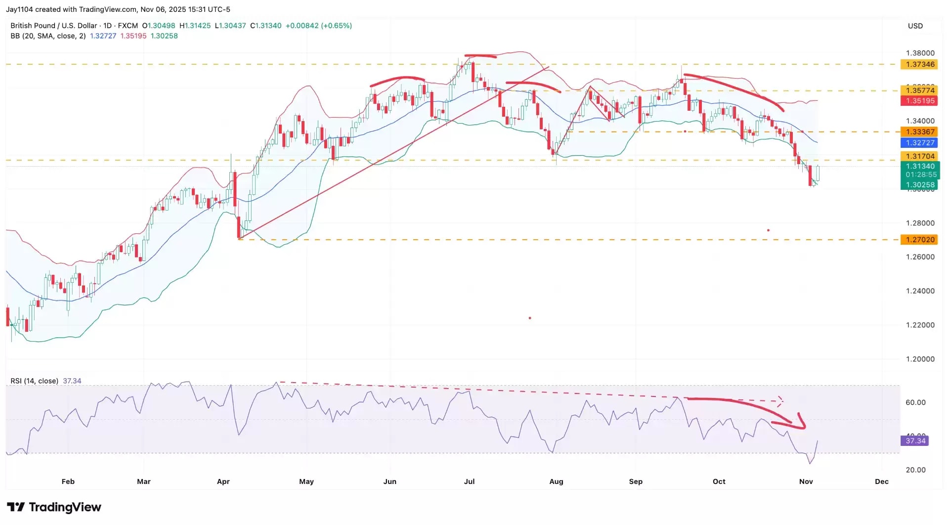Click the blue 1.32727 basis price label
Image resolution: width=949 pixels, height=525 pixels.
coord(919,143)
